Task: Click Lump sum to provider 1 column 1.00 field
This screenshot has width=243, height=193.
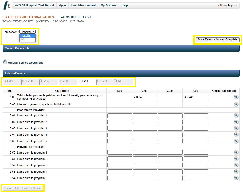Action: click(120, 115)
